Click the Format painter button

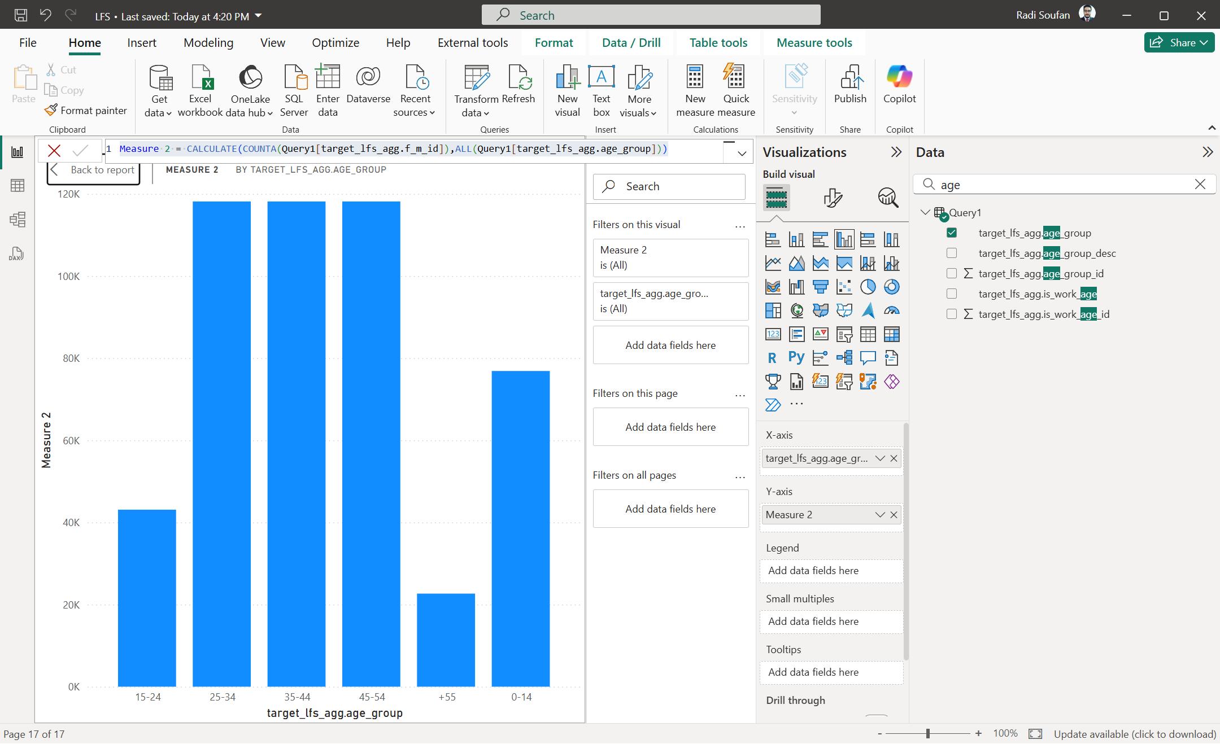pyautogui.click(x=86, y=111)
